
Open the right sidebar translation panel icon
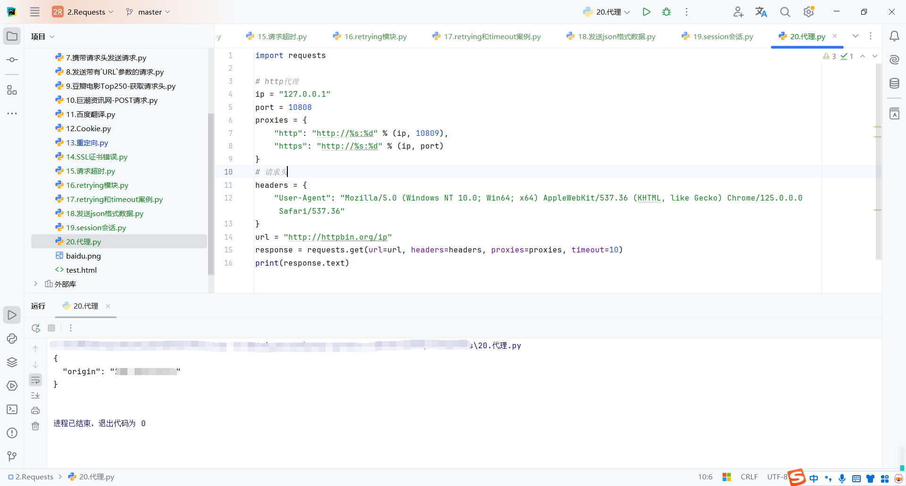point(894,114)
